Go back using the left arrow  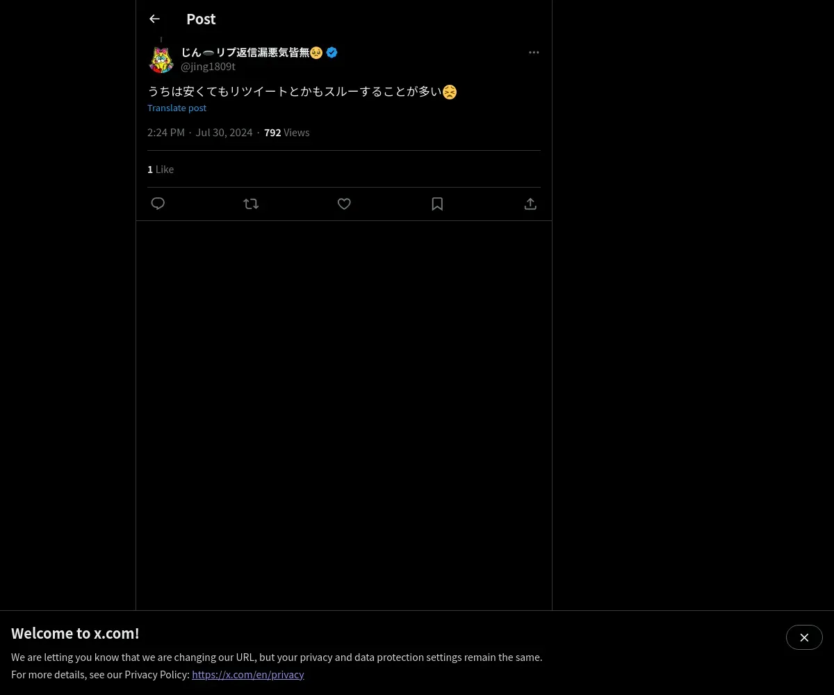(x=154, y=19)
